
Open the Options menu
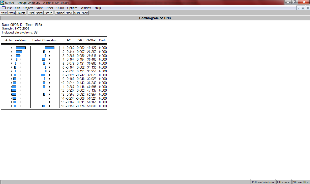[72, 8]
